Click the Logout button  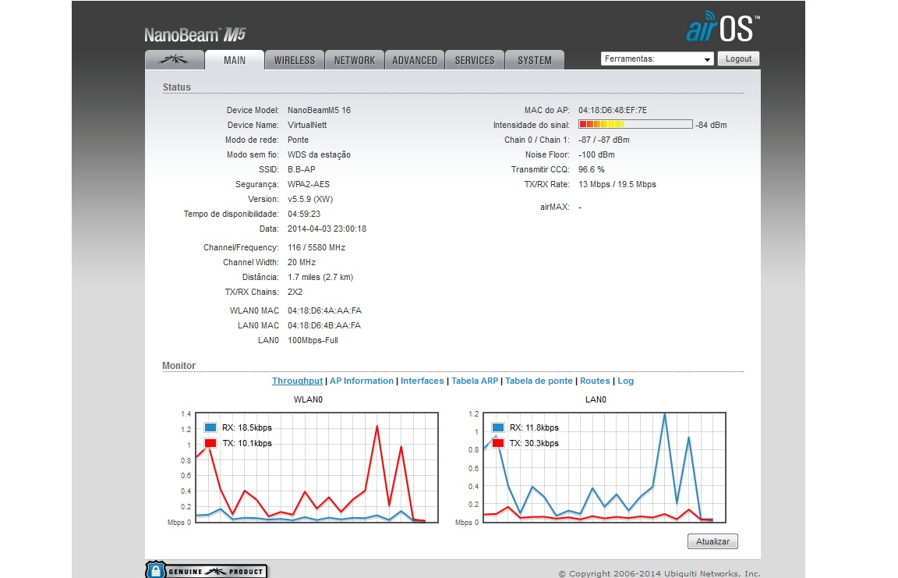(x=738, y=59)
